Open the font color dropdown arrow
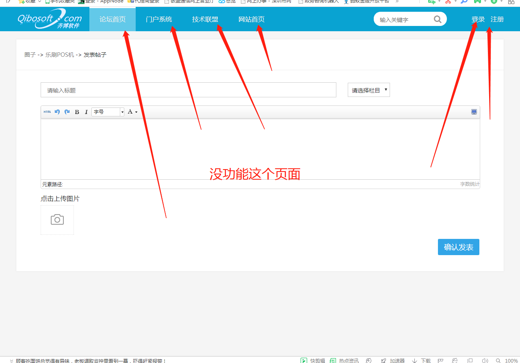Image resolution: width=520 pixels, height=363 pixels. tap(136, 112)
